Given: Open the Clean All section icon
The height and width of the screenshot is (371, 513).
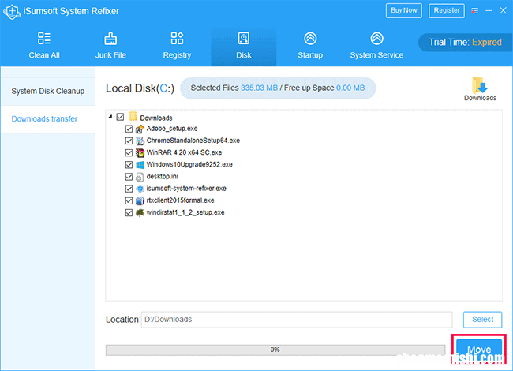Looking at the screenshot, I should click(44, 38).
